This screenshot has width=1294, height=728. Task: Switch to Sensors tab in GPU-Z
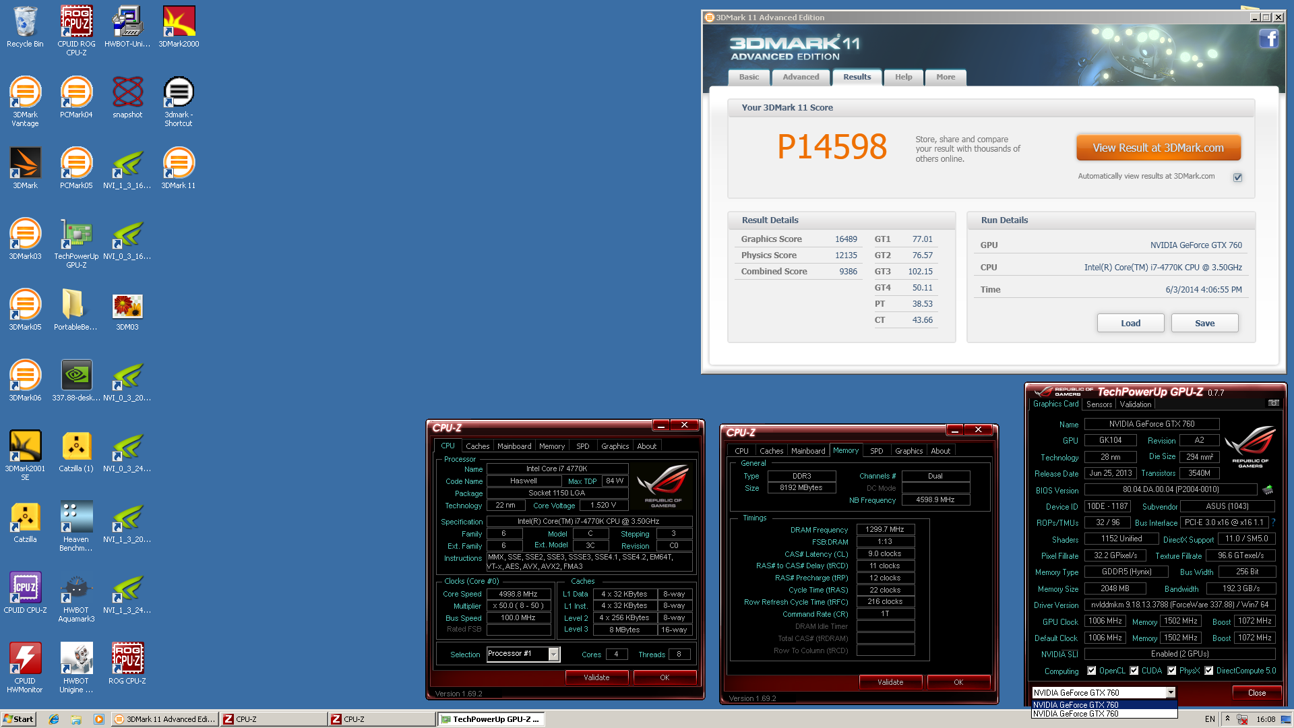click(x=1099, y=404)
